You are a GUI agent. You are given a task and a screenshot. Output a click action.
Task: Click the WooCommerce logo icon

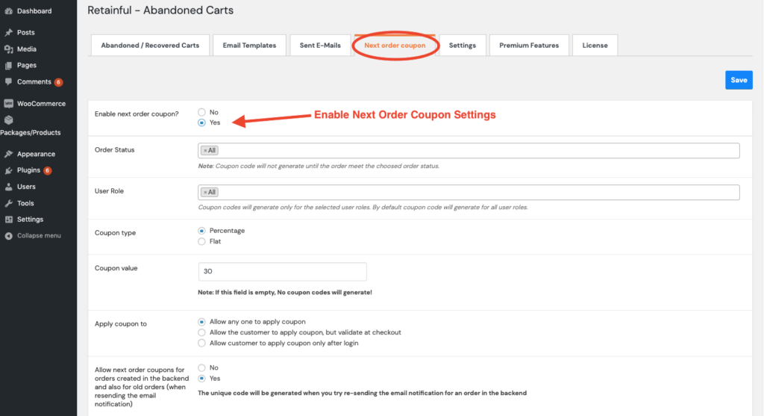point(8,103)
